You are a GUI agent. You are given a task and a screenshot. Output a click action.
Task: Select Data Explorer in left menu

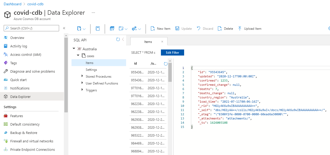[x=32, y=97]
